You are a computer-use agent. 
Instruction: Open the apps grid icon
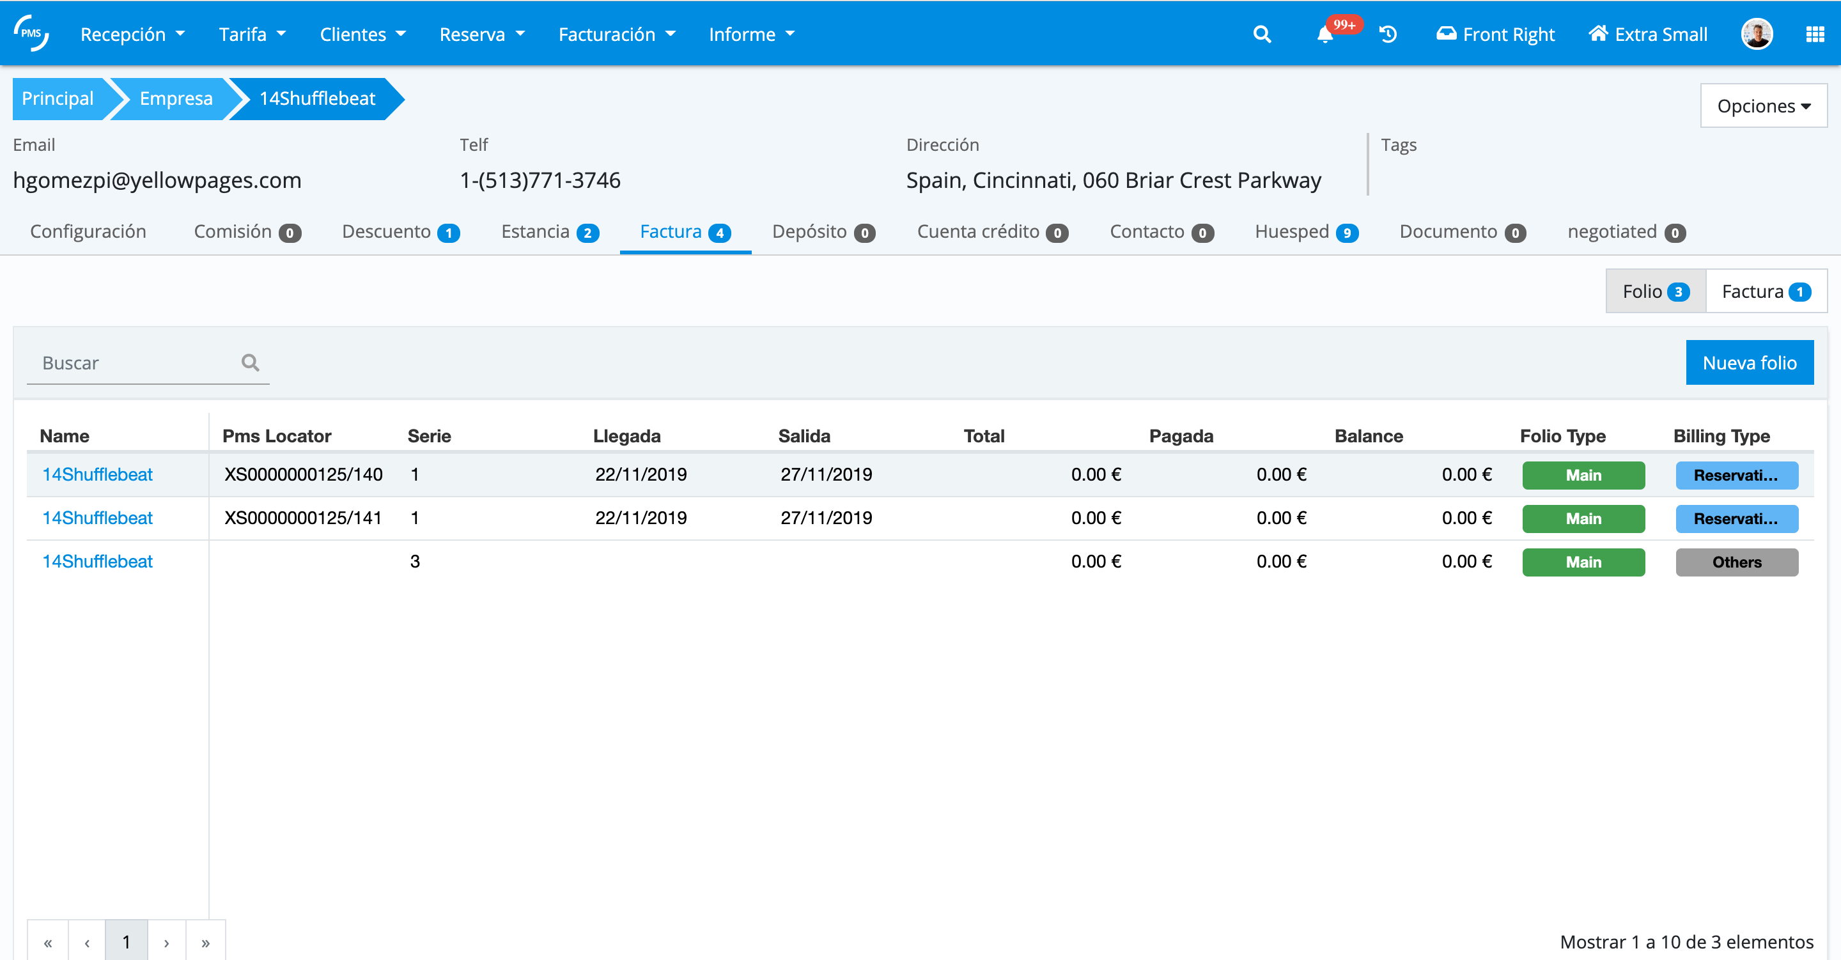pos(1814,35)
